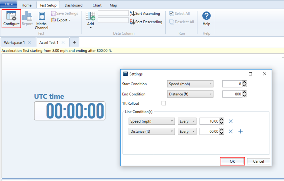
Task: Click Save Settings in the ribbon
Action: 65,13
